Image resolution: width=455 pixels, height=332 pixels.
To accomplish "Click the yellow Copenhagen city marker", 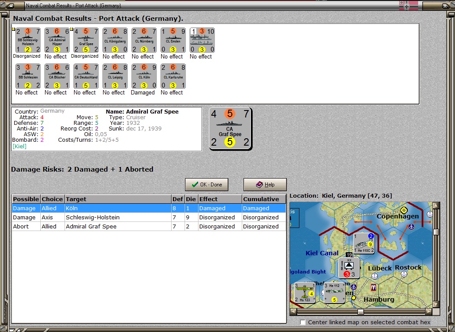I will tap(403, 210).
